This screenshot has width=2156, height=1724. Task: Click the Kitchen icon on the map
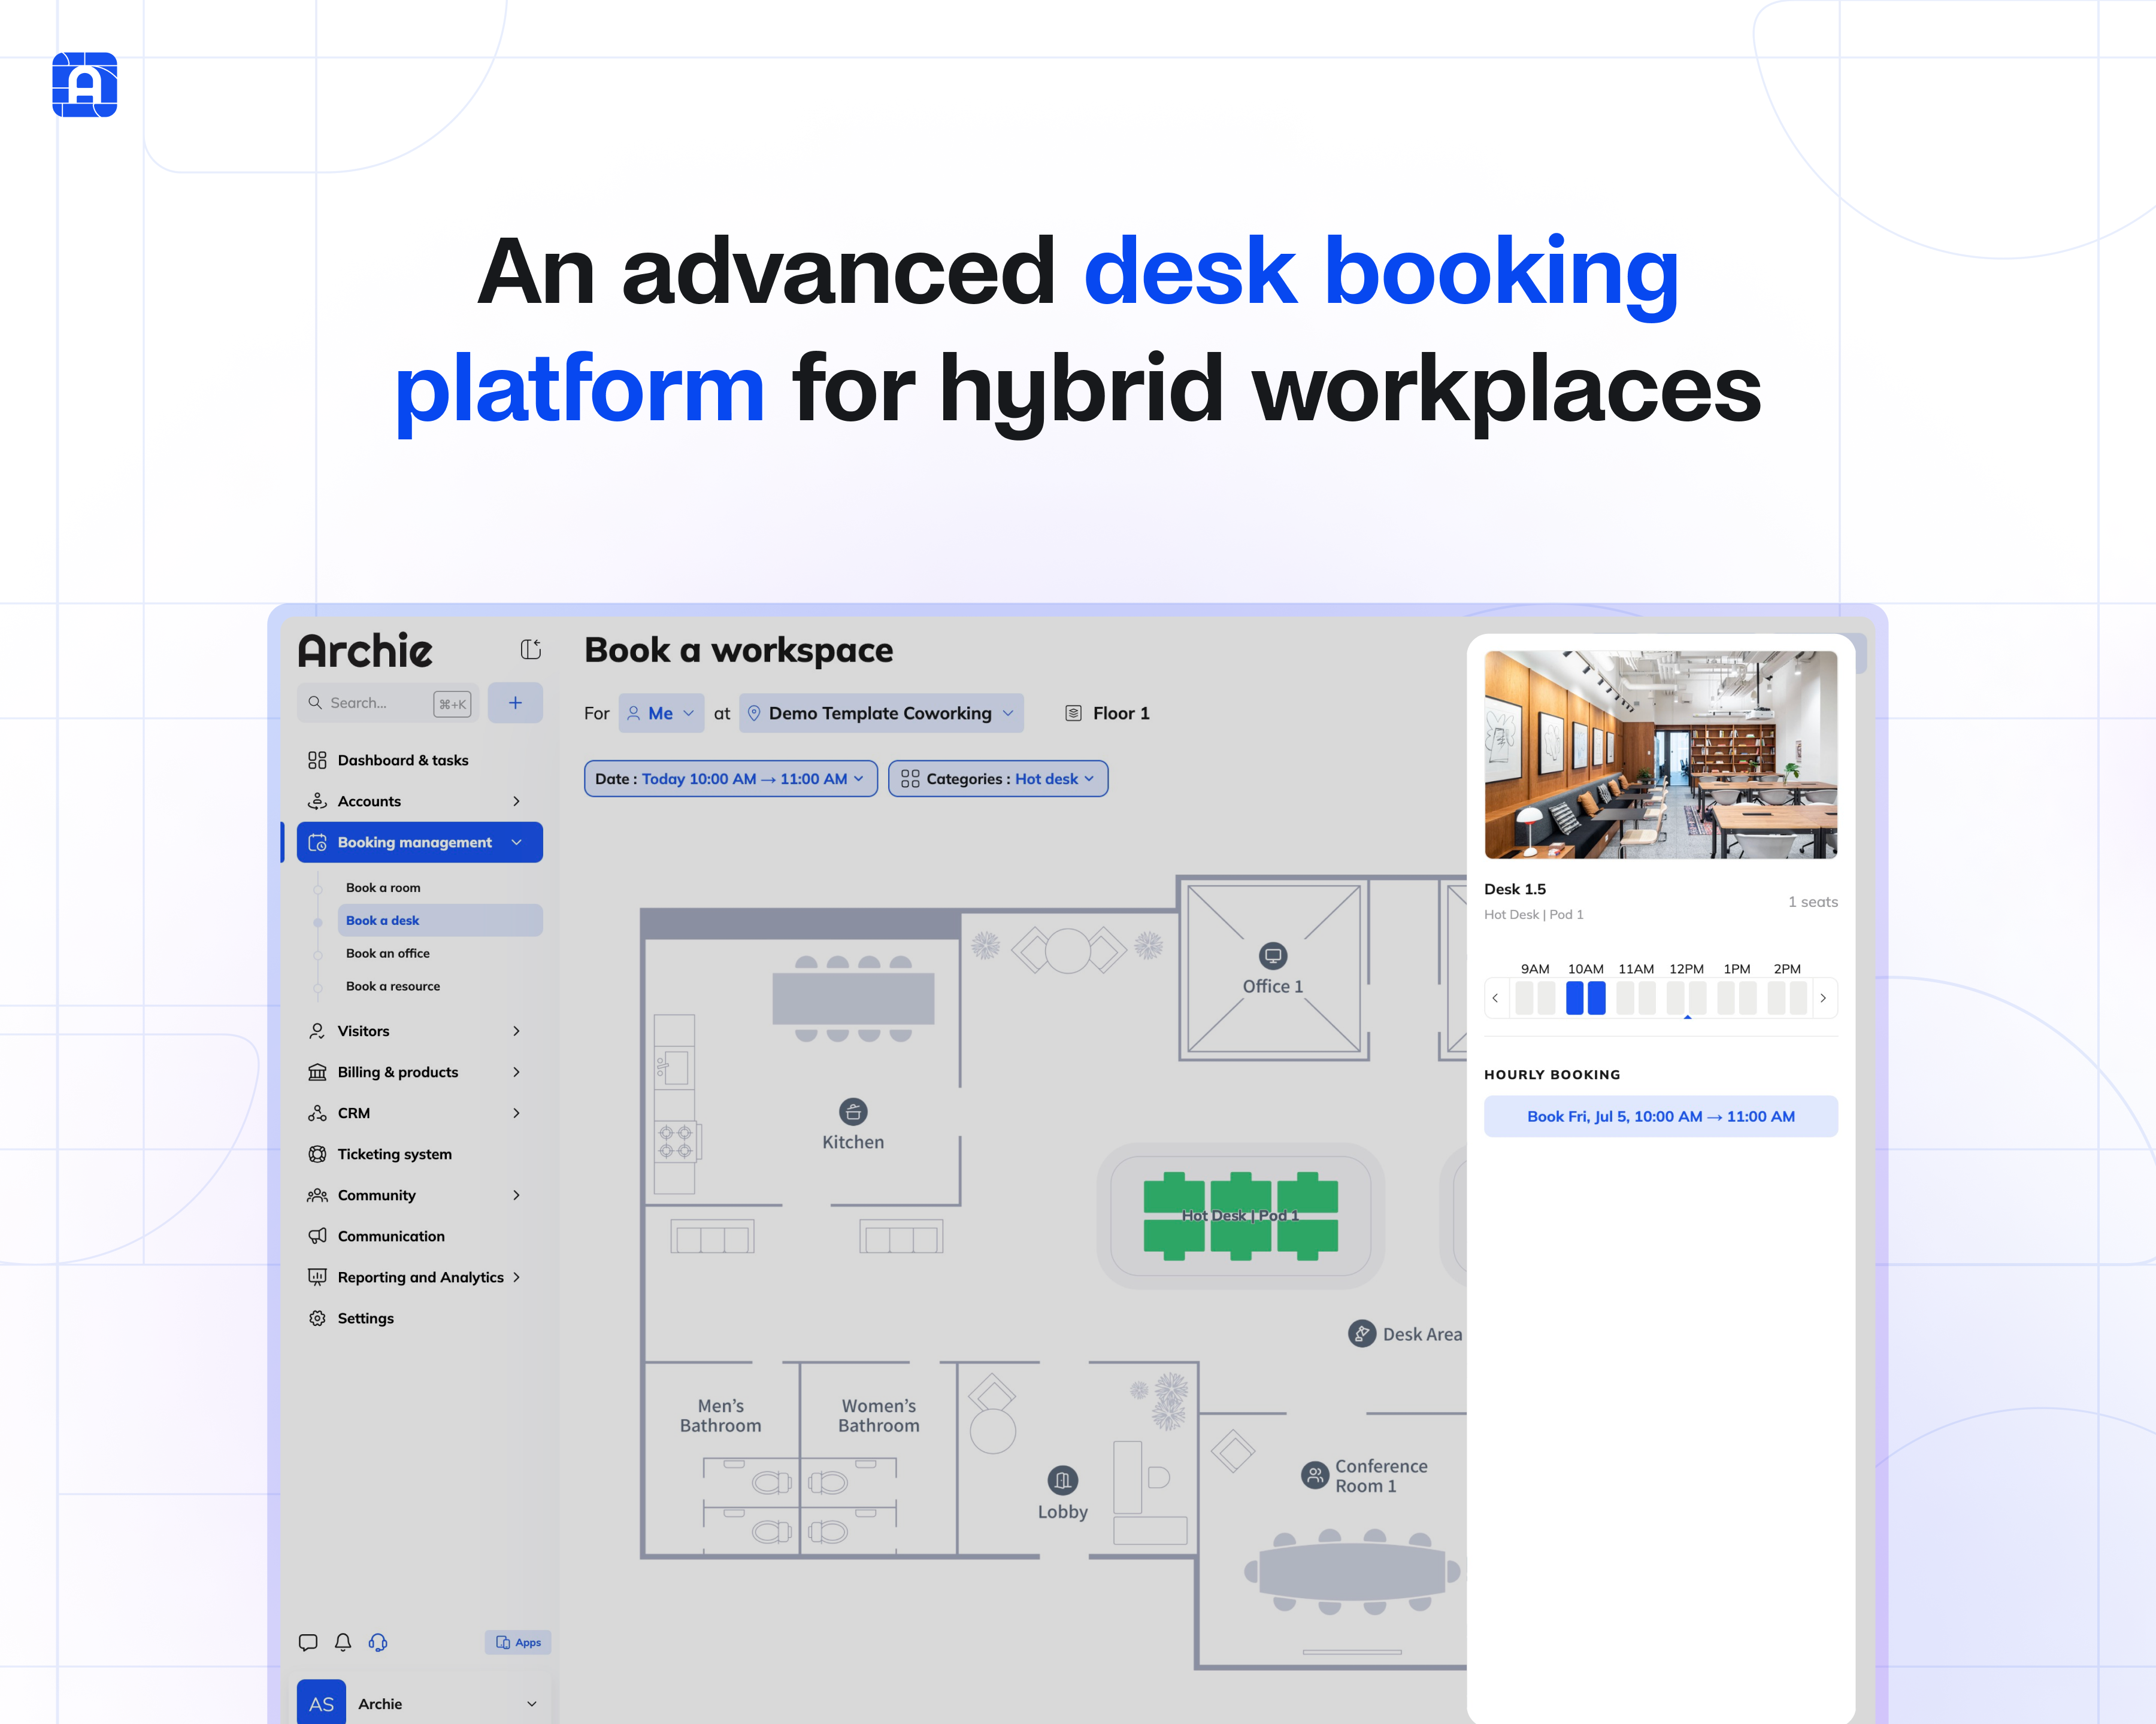[853, 1112]
